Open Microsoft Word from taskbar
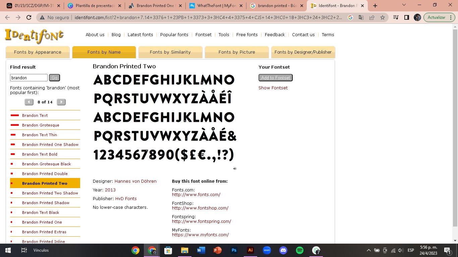 [x=201, y=250]
